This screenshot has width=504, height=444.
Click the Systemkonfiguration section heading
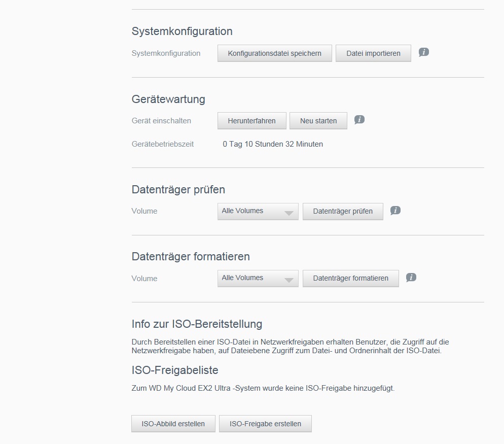click(x=182, y=31)
